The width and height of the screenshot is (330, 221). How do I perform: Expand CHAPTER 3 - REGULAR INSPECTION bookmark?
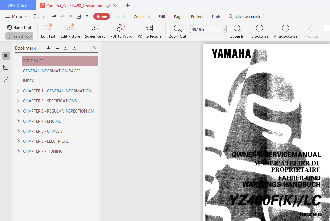(x=19, y=111)
